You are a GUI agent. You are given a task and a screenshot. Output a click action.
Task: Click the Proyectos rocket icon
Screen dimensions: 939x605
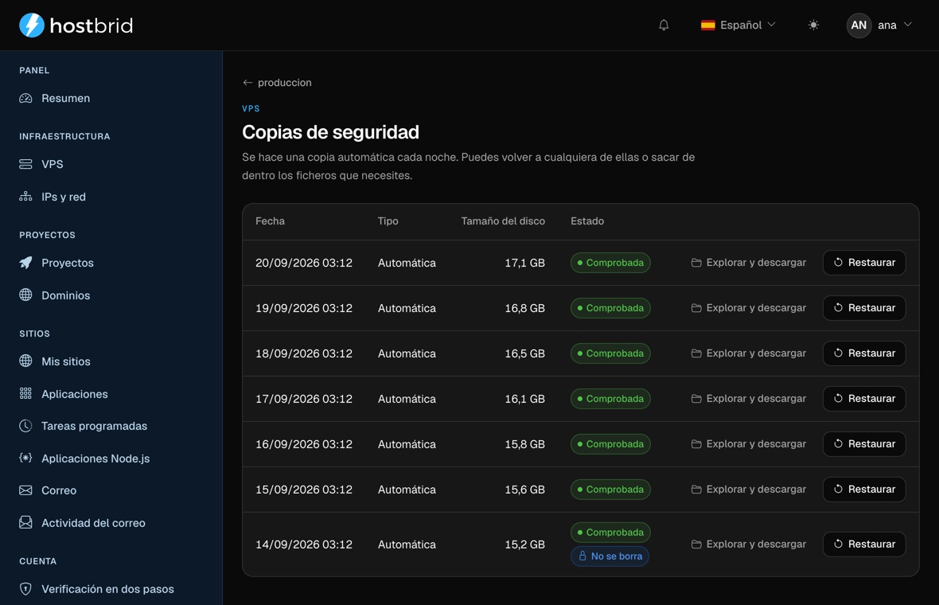coord(25,263)
